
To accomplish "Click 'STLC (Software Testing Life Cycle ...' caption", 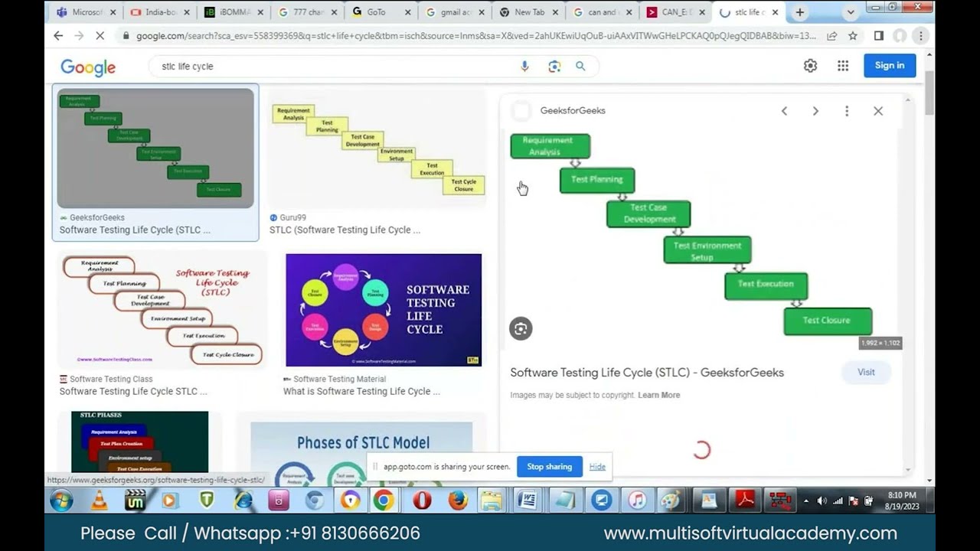I will coord(345,230).
